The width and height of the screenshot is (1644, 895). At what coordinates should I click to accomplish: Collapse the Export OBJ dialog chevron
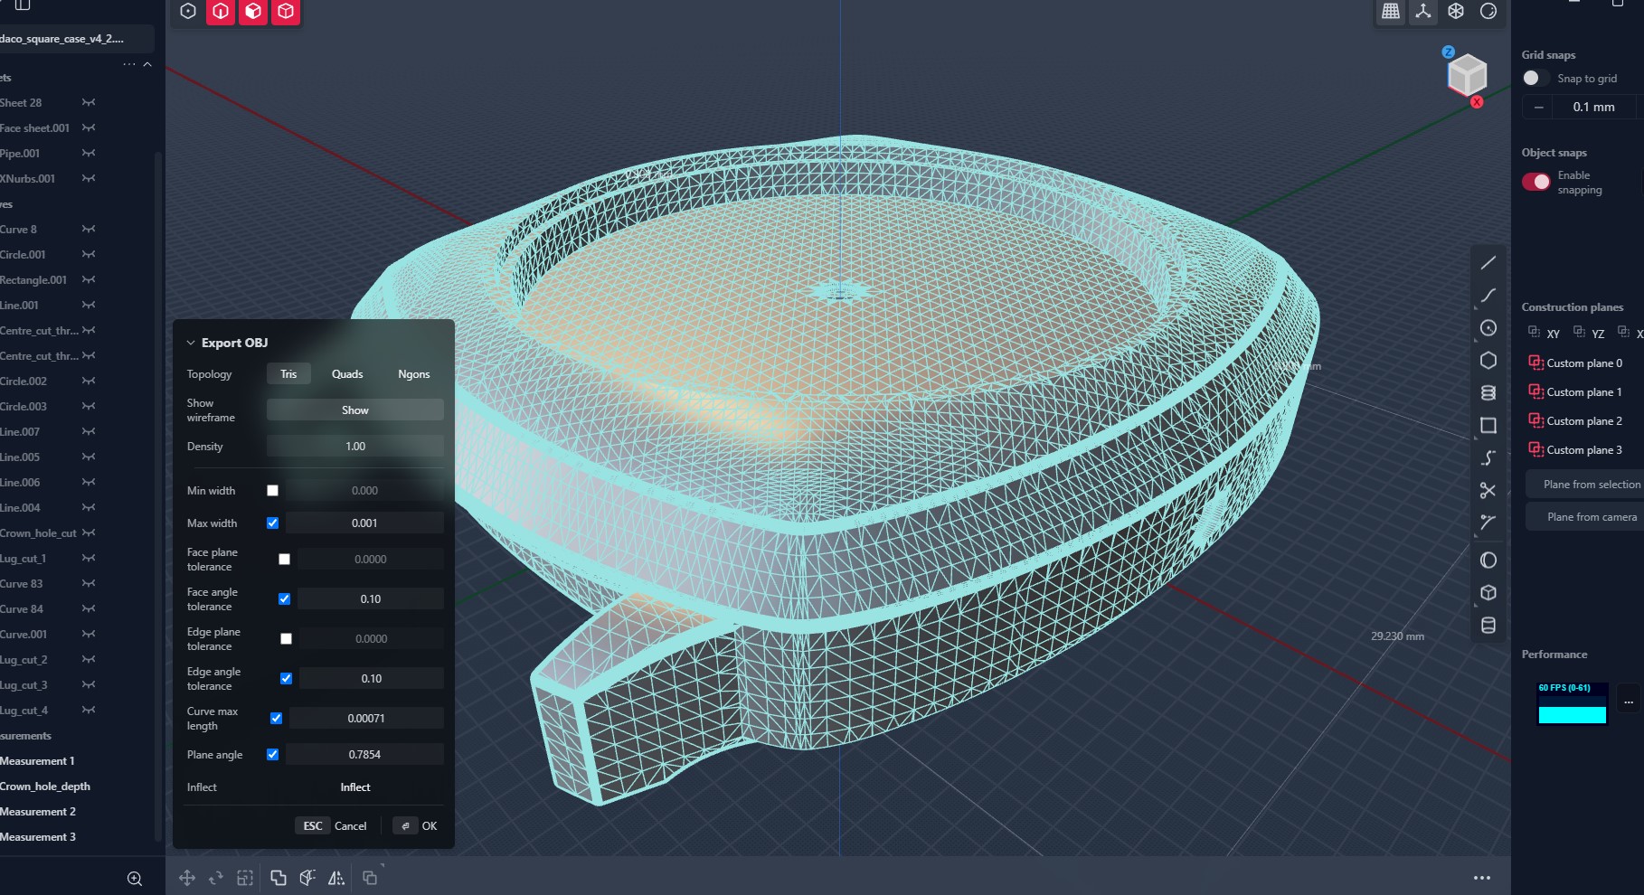tap(191, 344)
